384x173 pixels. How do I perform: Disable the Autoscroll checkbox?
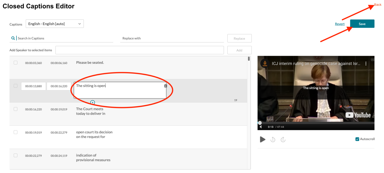(357, 139)
